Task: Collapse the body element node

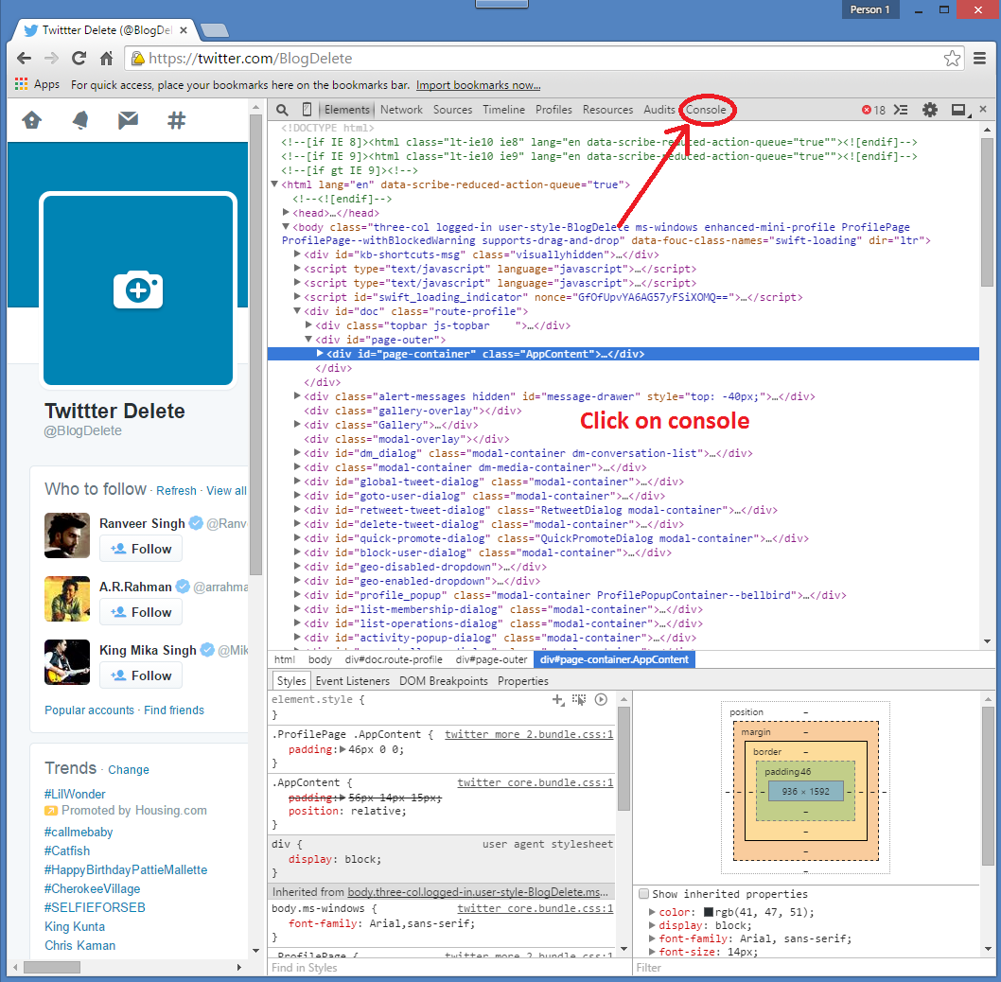Action: coord(286,227)
